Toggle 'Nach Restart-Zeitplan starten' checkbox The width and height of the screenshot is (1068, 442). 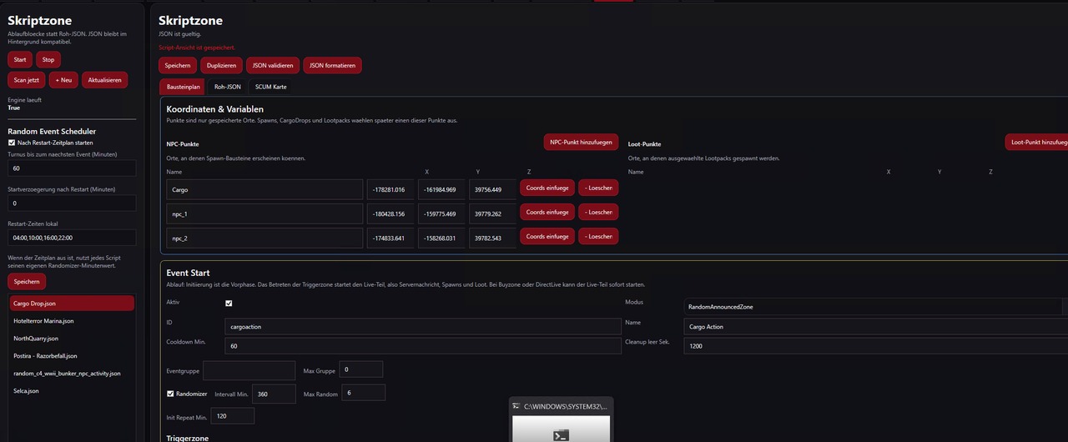pyautogui.click(x=12, y=143)
